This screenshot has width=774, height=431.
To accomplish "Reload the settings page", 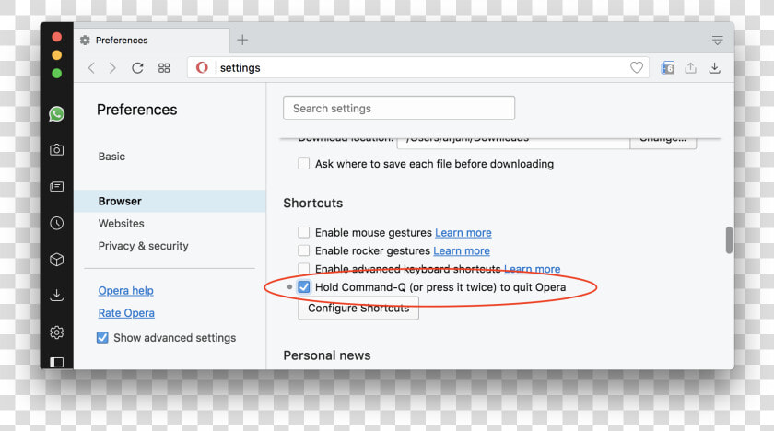I will pyautogui.click(x=137, y=67).
